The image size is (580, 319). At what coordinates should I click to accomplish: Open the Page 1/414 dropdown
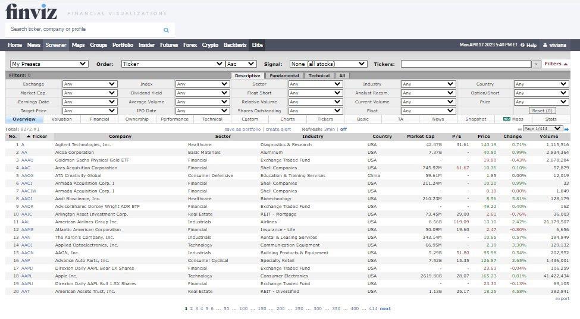543,128
